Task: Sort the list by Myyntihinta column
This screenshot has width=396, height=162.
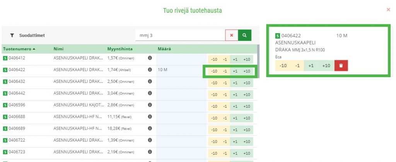Action: coord(120,49)
